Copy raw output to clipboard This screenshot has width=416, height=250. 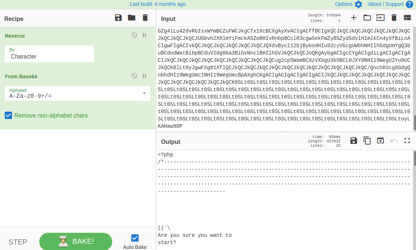tap(367, 141)
